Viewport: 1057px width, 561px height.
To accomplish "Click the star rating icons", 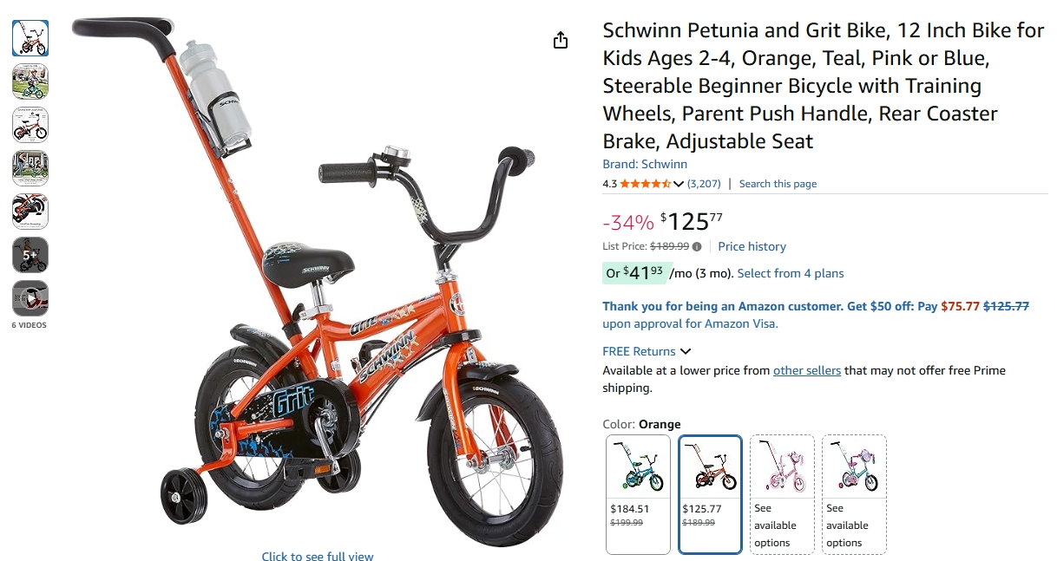I will coord(645,184).
